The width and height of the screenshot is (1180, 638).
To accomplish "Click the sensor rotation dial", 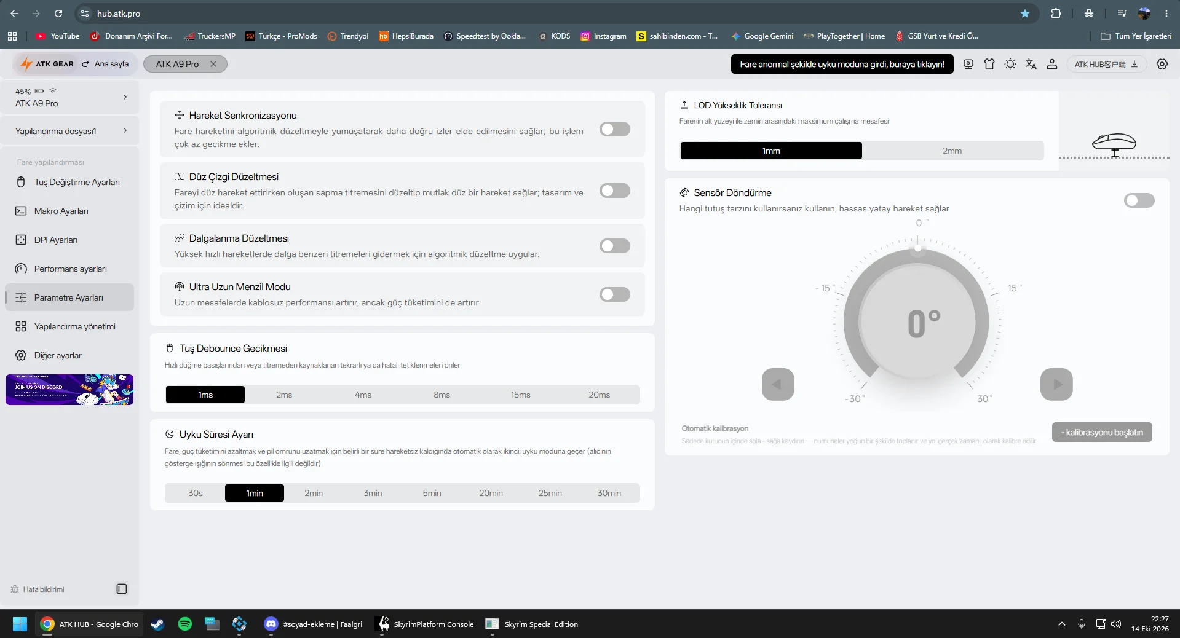I will coord(917,321).
